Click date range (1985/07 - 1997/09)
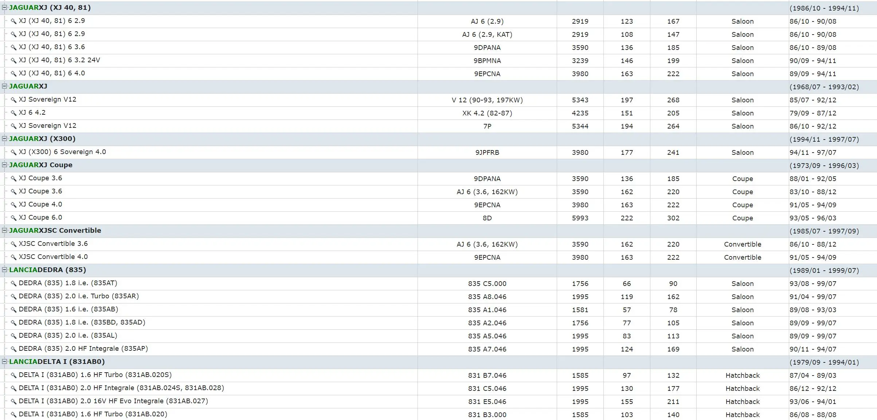Image resolution: width=877 pixels, height=420 pixels. coord(824,231)
